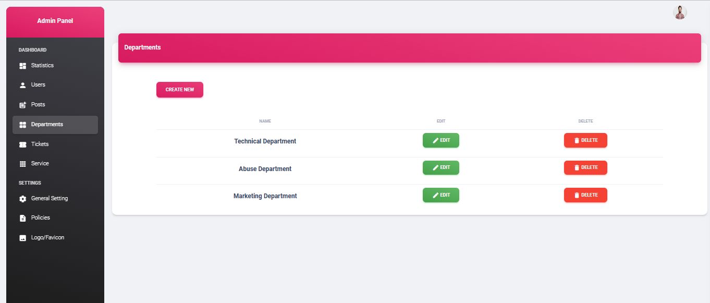Open the Departments menu item
Viewport: 710px width, 303px height.
(55, 125)
